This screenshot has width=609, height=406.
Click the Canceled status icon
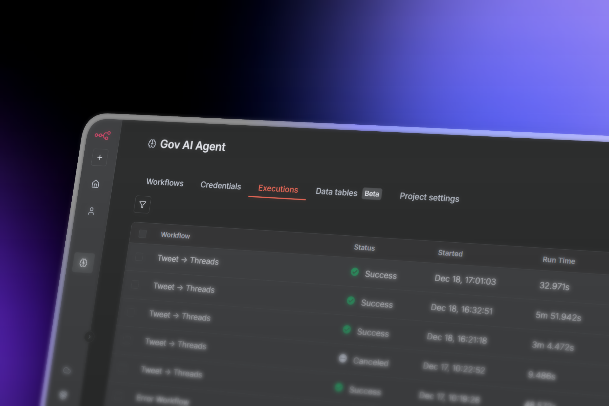[343, 358]
